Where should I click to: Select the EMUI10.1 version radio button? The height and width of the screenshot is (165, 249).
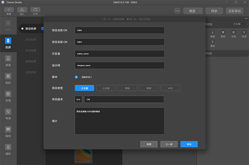pyautogui.click(x=76, y=77)
